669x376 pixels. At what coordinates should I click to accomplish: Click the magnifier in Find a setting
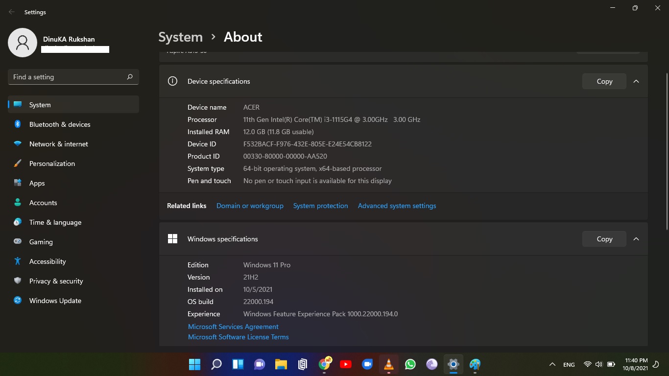[130, 77]
